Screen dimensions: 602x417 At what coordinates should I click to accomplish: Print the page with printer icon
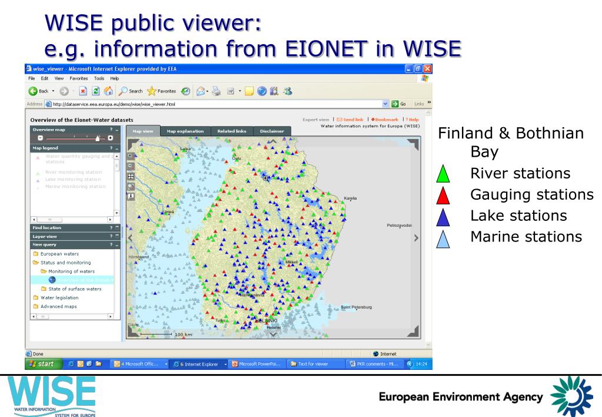pos(217,91)
